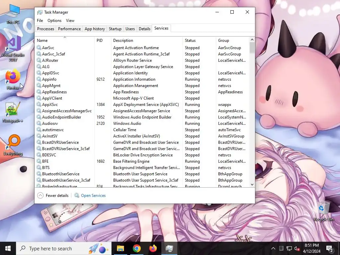This screenshot has height=255, width=340.
Task: Switch to the Startup tab
Action: (115, 29)
